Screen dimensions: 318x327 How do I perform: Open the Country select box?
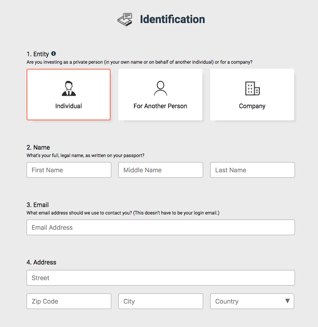[x=252, y=301]
